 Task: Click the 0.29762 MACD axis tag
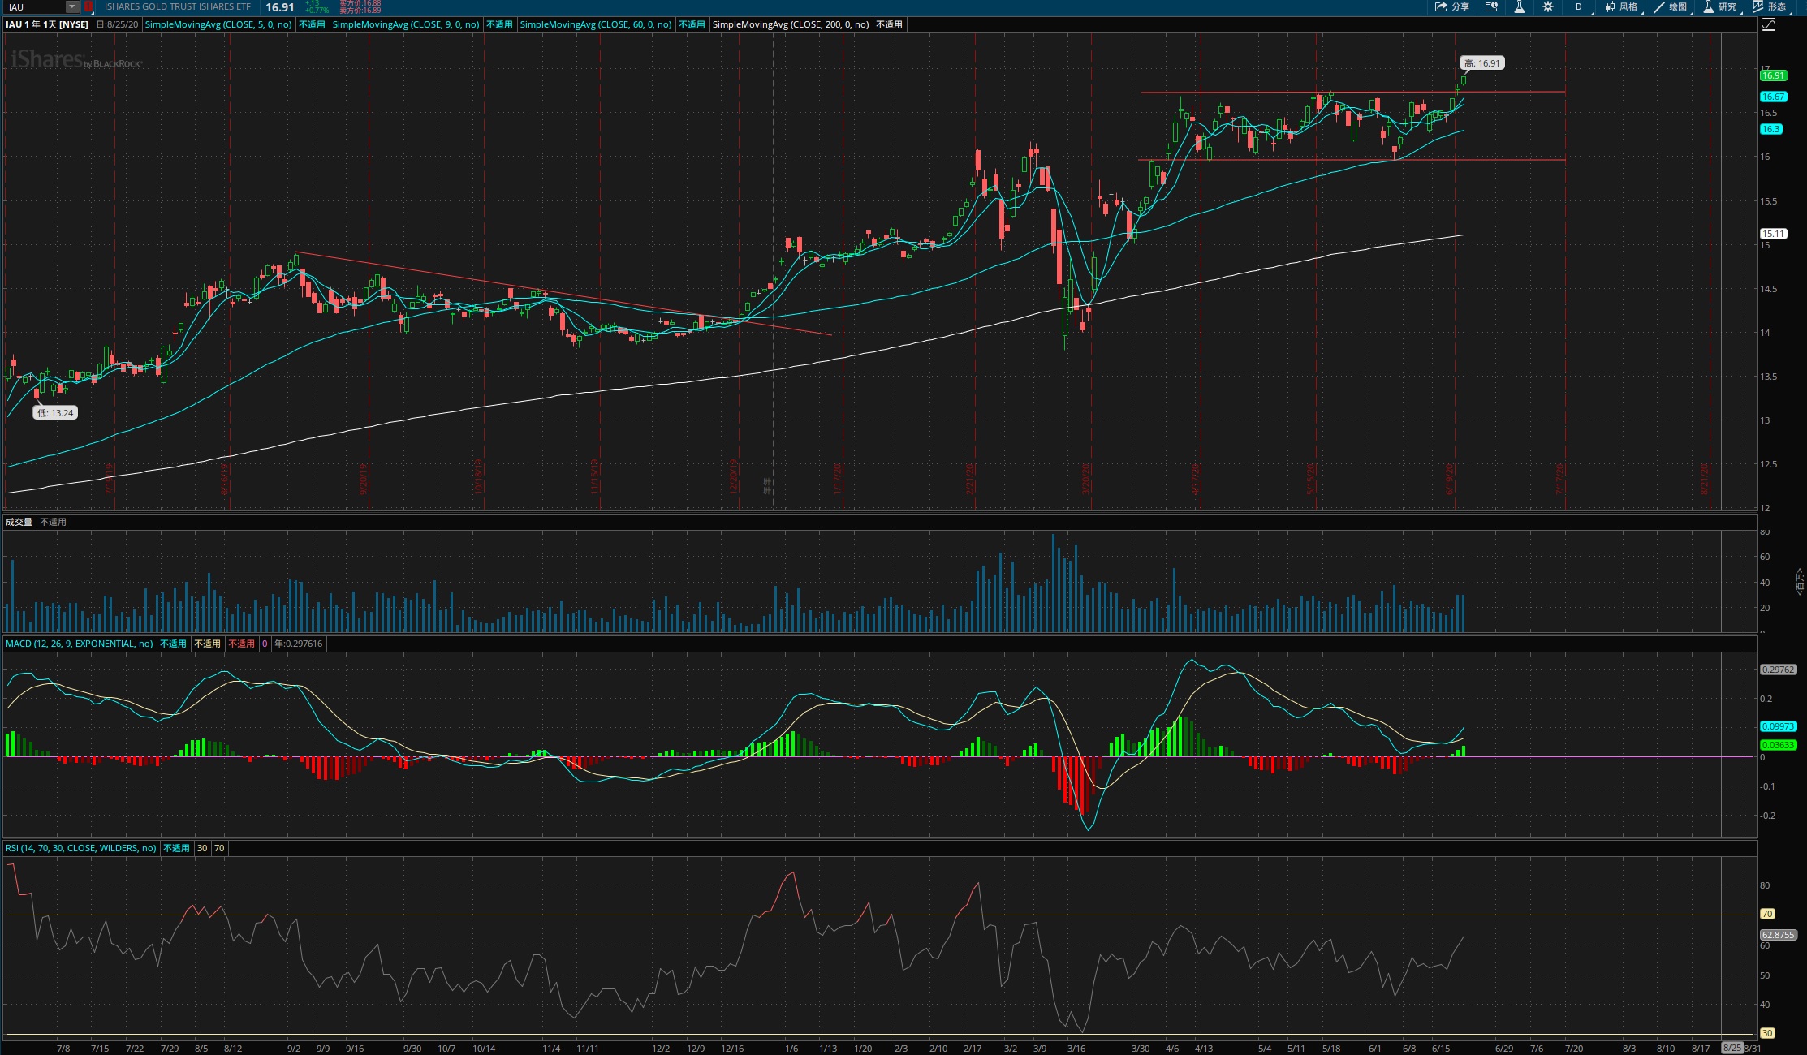tap(1778, 670)
